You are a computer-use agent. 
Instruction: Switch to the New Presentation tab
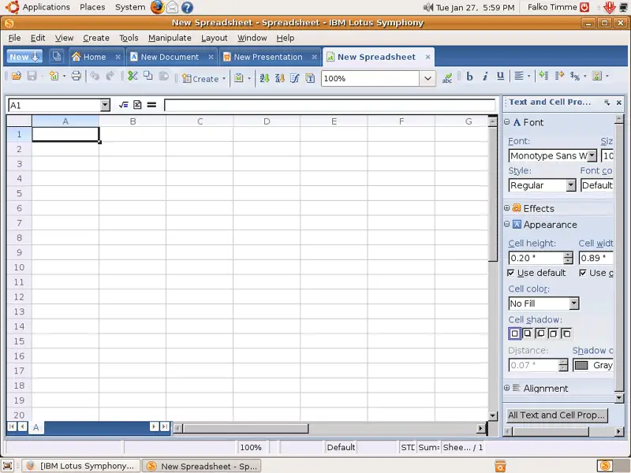click(x=268, y=57)
